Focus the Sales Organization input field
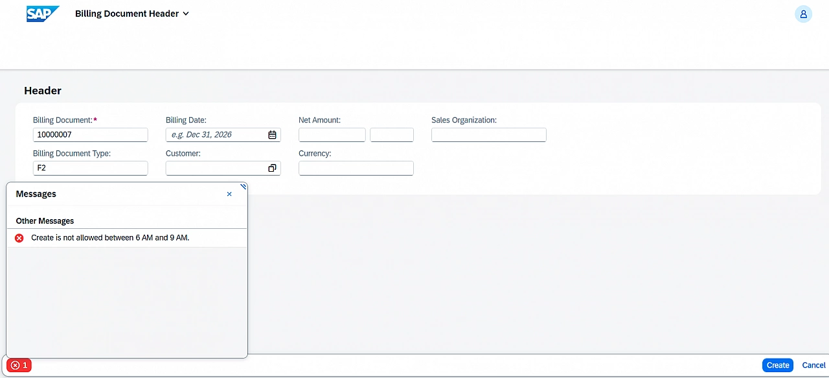Viewport: 829px width, 378px height. tap(488, 134)
